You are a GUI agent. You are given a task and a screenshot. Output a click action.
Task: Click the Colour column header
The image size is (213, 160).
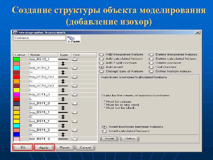coord(21,55)
